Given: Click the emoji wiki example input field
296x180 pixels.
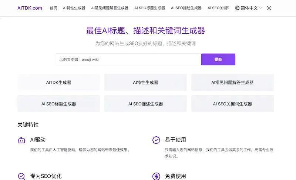Looking at the screenshot, I should [x=128, y=59].
